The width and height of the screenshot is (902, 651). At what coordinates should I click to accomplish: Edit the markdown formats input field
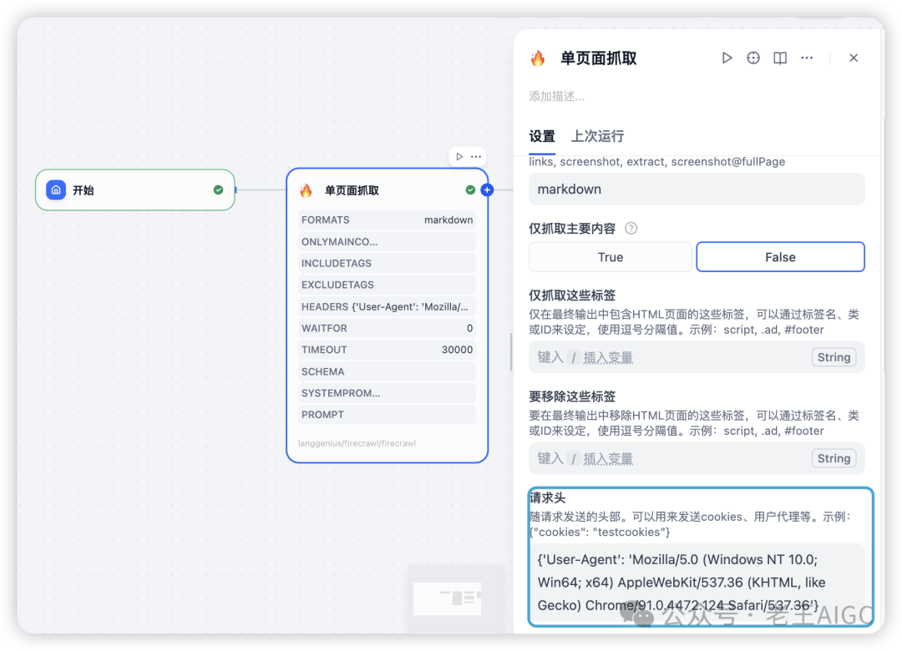(x=697, y=189)
